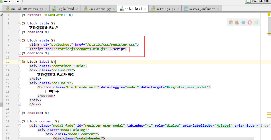Image resolution: width=271 pixels, height=140 pixels.
Task: Click "btn btn-default" class value
Action: coord(82,87)
